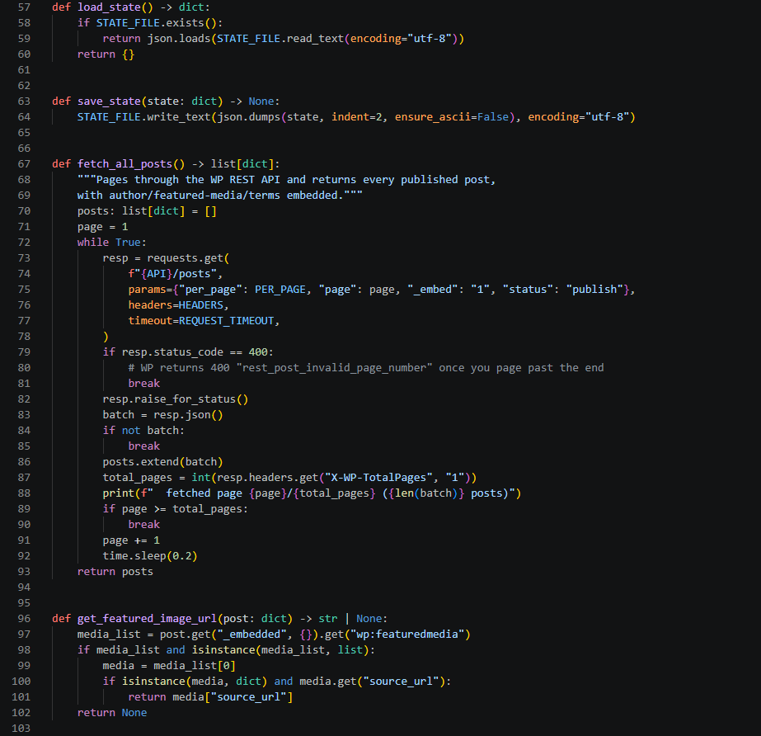Click line number 103 in the gutter
Viewport: 761px width, 736px height.
[21, 729]
